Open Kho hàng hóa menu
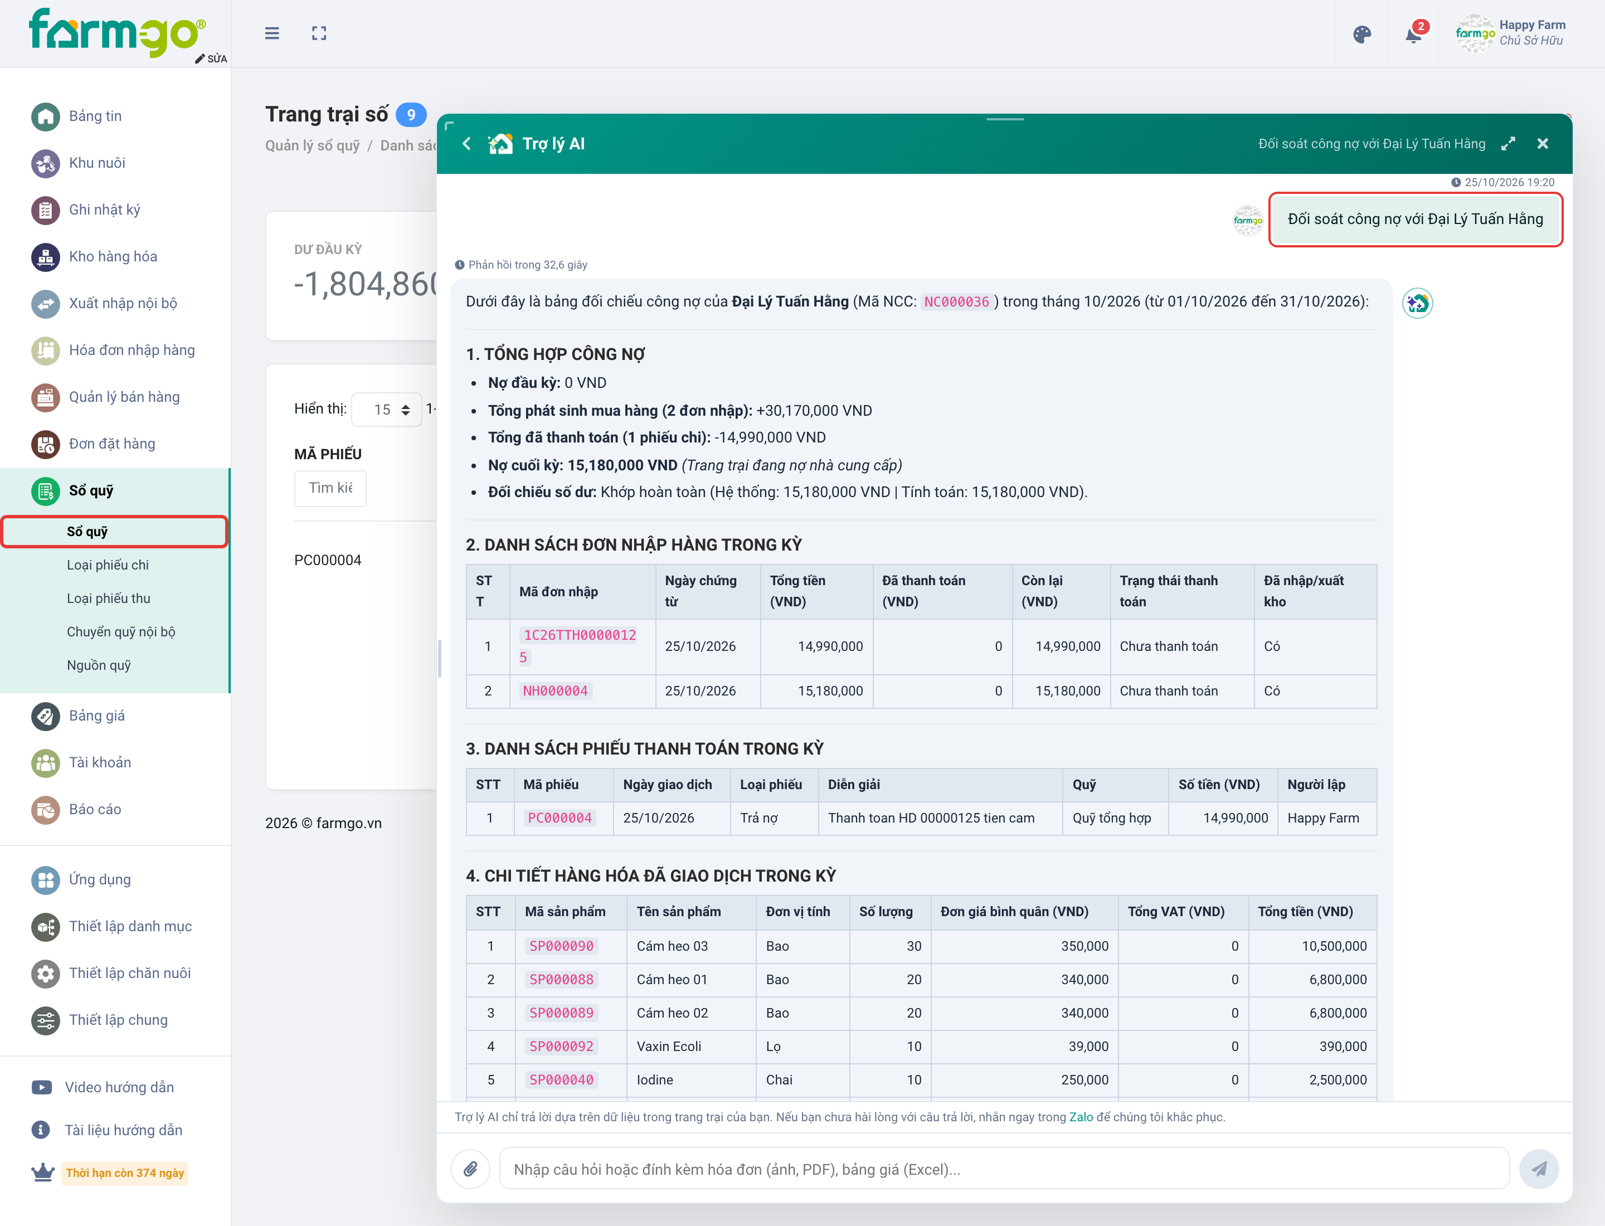This screenshot has height=1226, width=1605. tap(115, 256)
